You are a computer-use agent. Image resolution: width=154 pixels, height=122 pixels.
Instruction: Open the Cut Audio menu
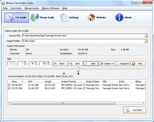click(16, 8)
